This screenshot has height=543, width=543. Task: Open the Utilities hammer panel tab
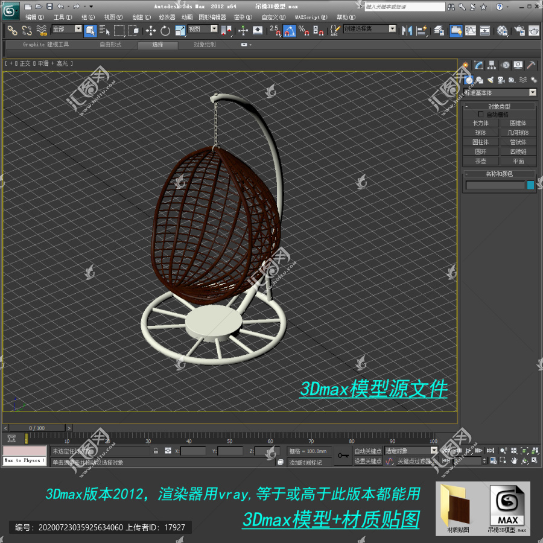530,65
